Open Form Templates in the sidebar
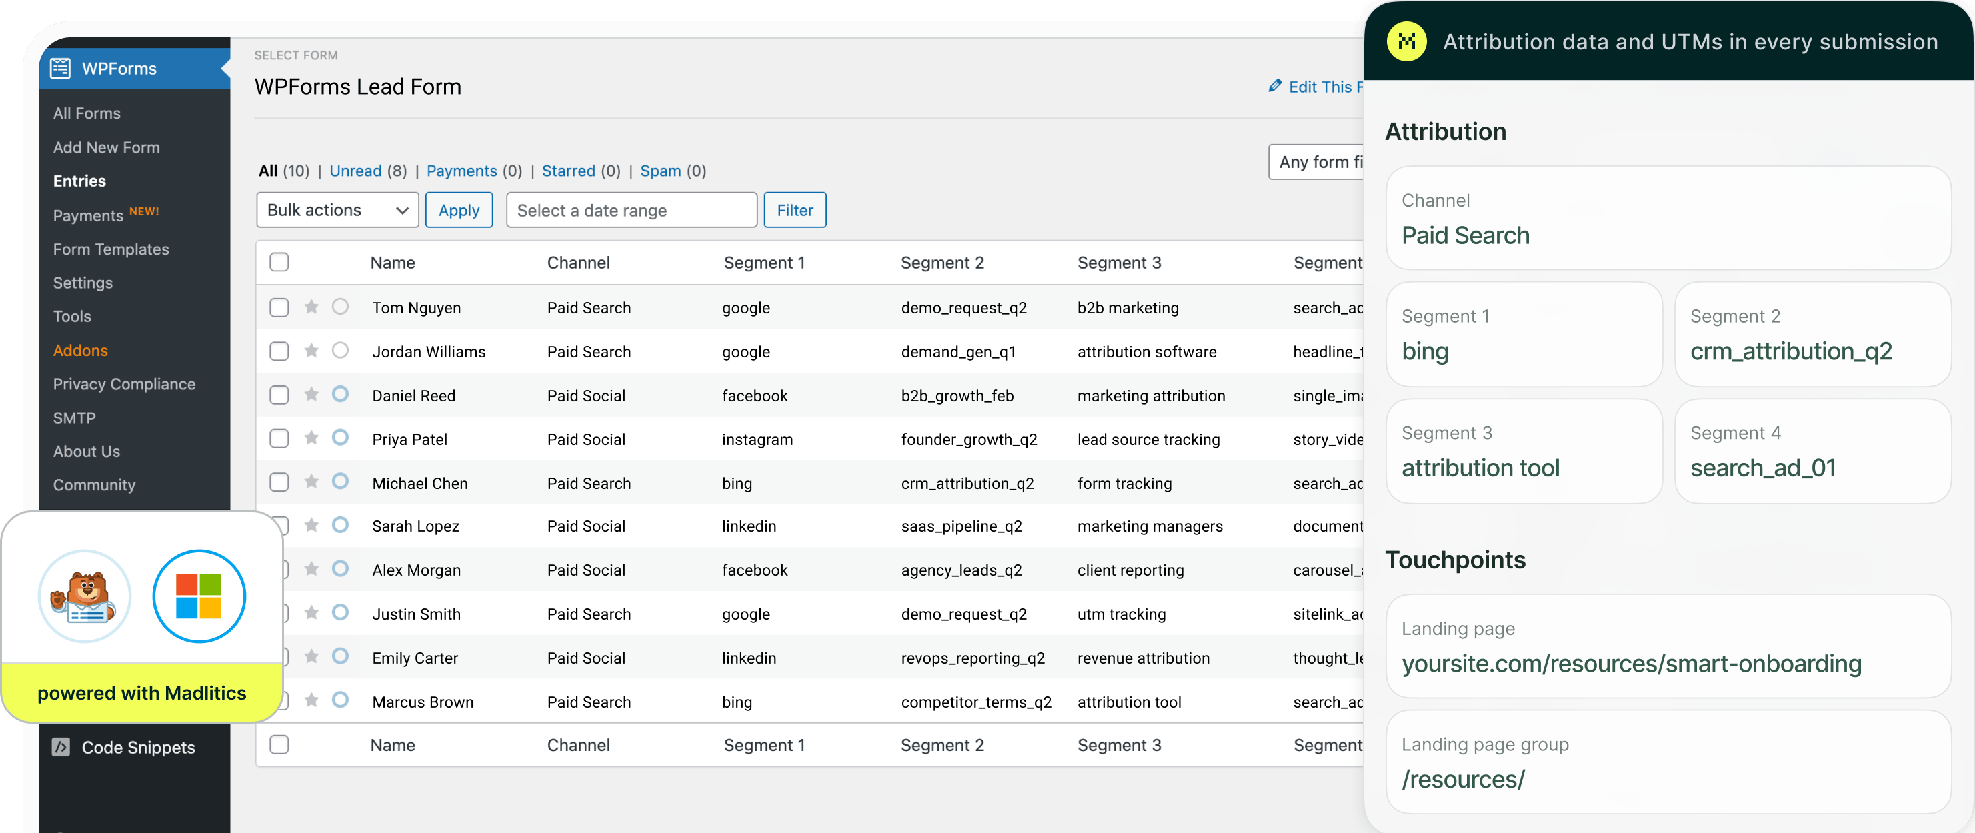Image resolution: width=1975 pixels, height=833 pixels. 111,249
